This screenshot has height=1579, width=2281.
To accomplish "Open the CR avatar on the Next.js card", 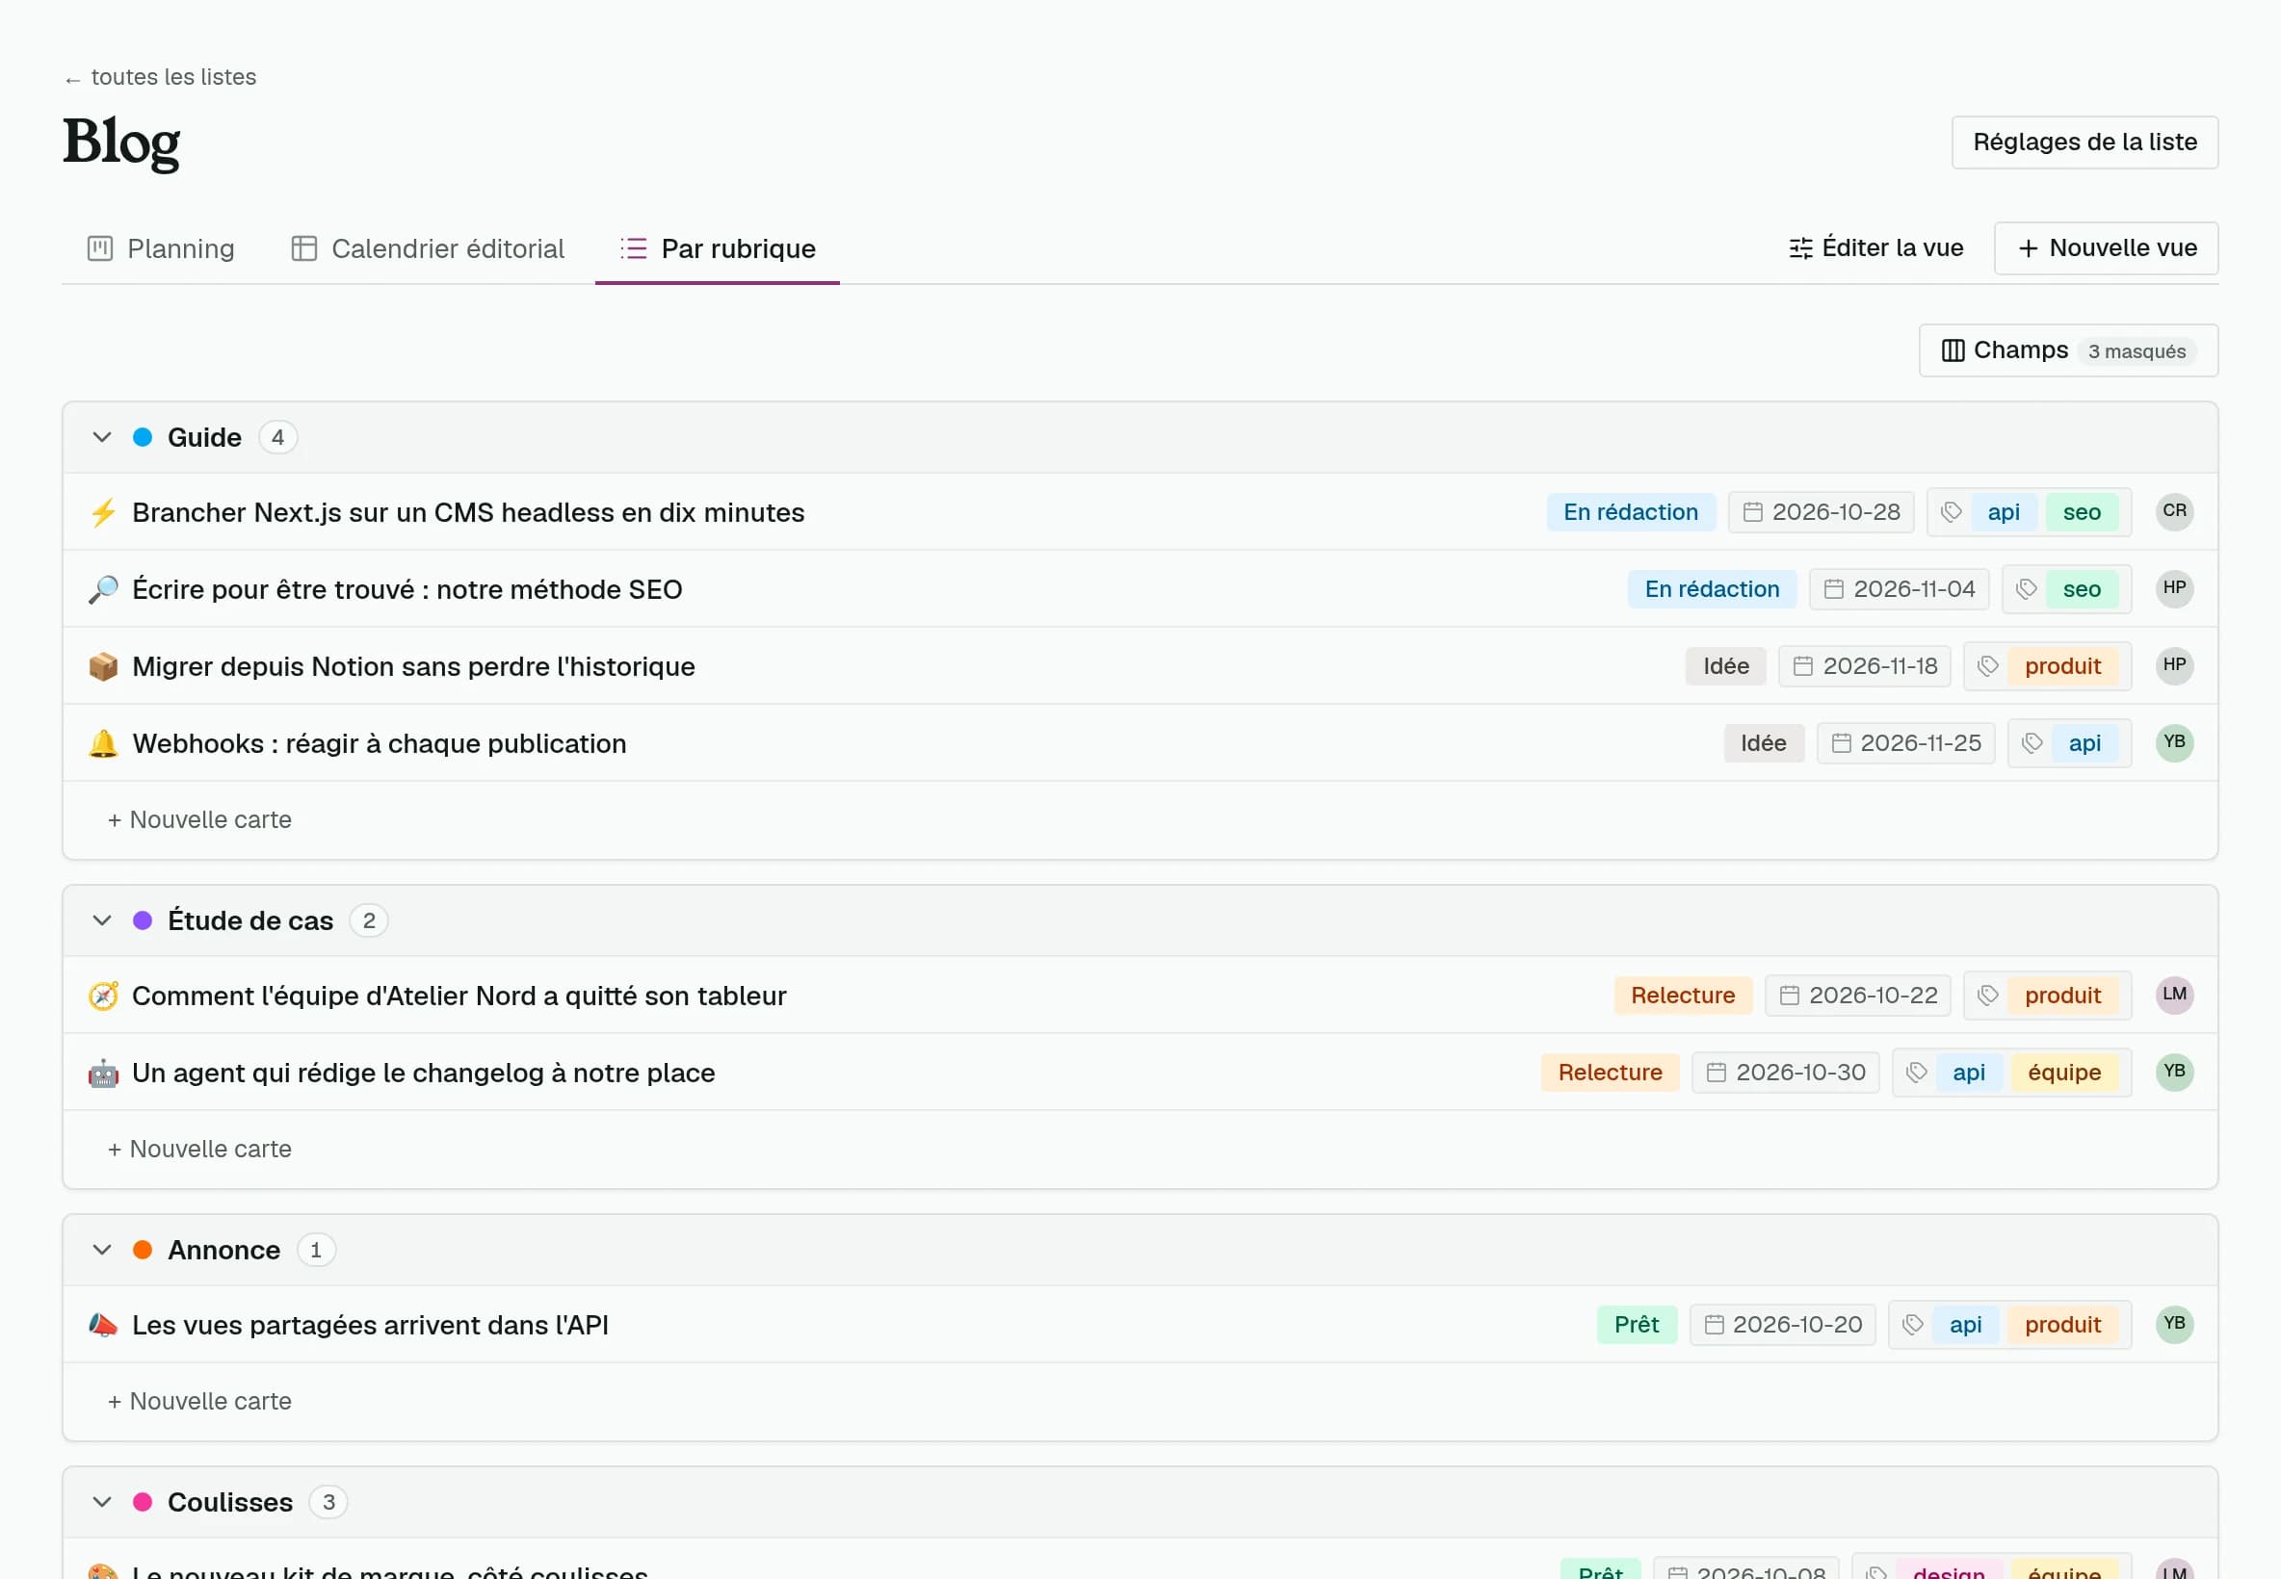I will (x=2174, y=511).
